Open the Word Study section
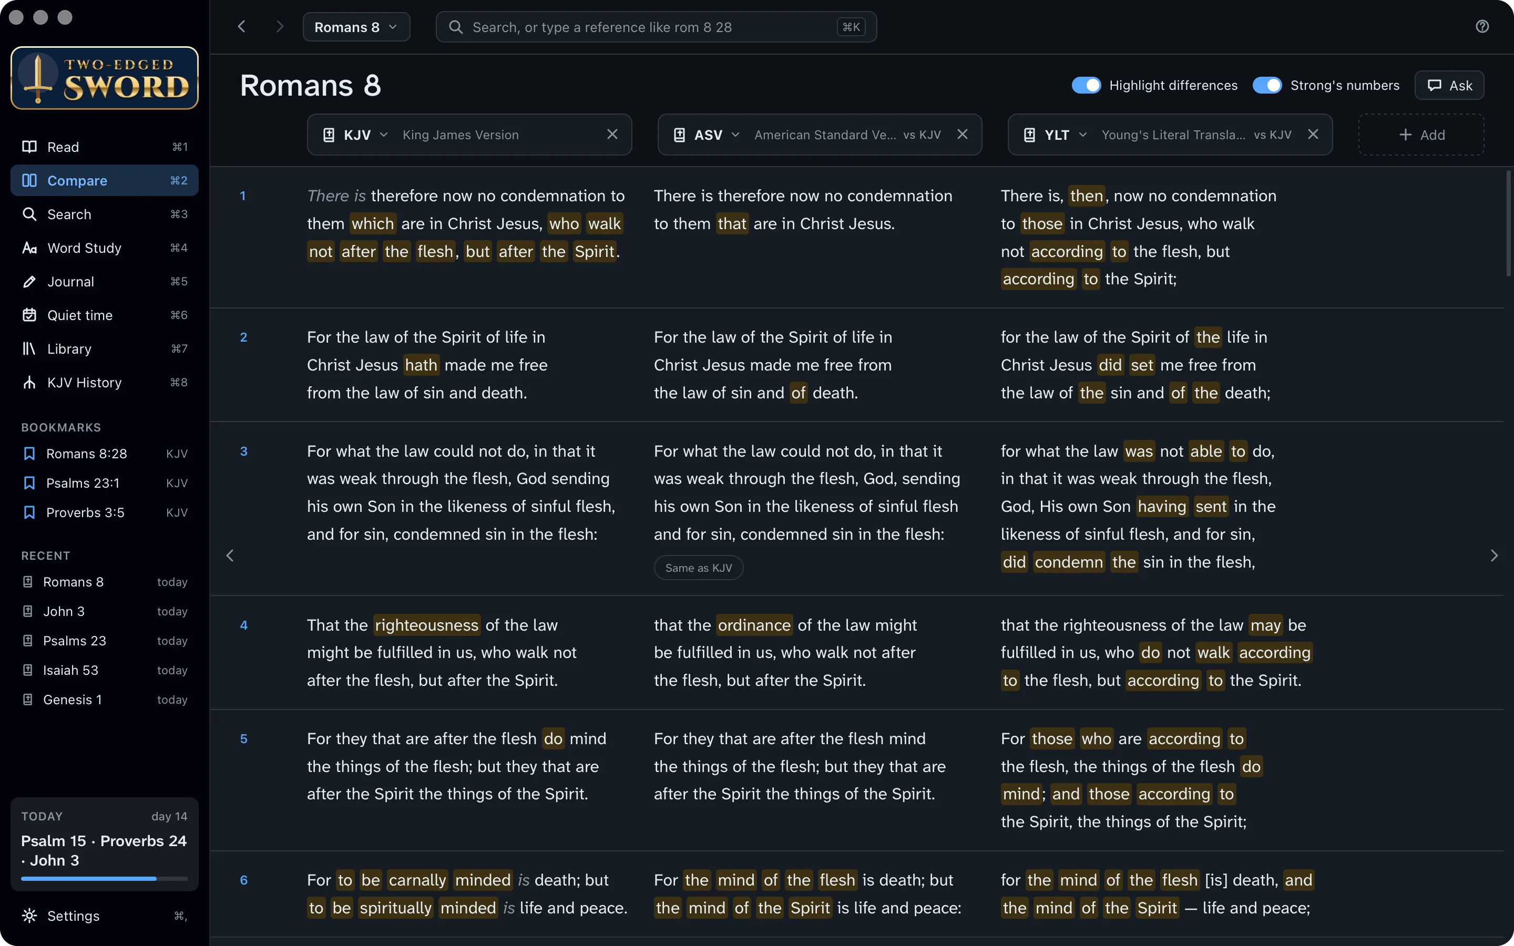1514x946 pixels. 105,248
